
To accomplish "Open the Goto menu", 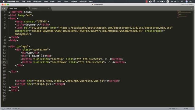I will [x=59, y=2].
